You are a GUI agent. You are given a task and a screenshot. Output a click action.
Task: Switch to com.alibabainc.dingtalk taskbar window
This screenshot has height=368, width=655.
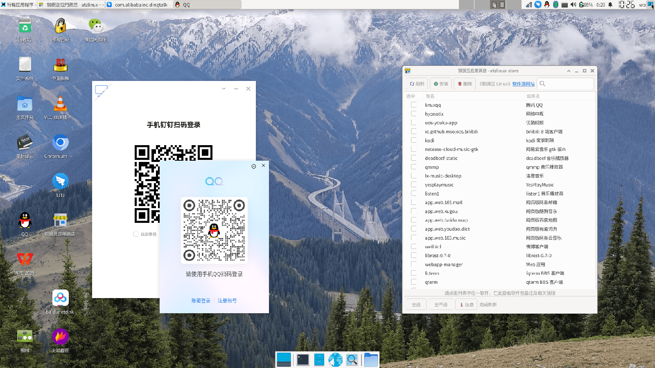click(x=139, y=4)
